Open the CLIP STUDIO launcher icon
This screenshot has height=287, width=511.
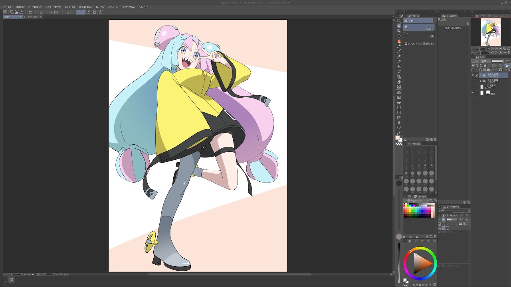[5, 12]
